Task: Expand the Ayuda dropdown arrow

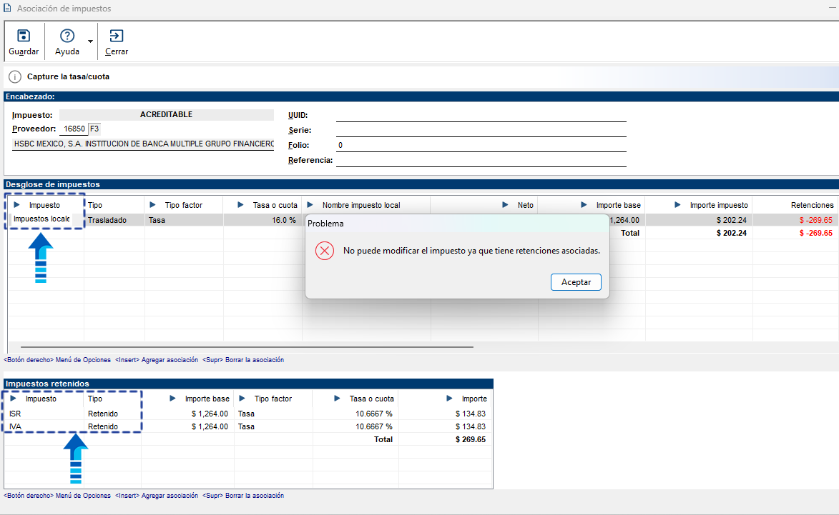Action: coord(90,41)
